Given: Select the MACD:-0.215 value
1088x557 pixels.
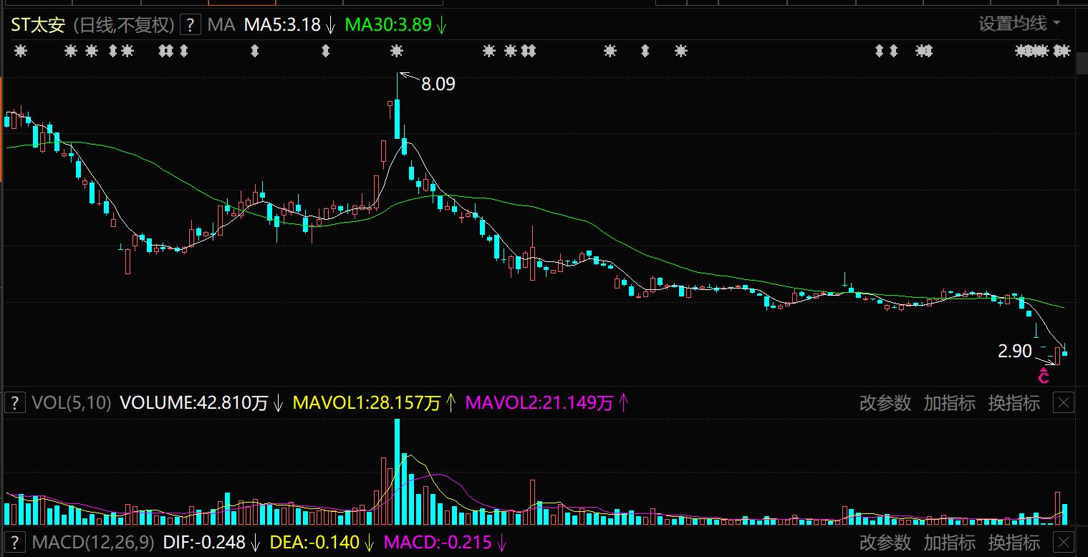Looking at the screenshot, I should coord(438,542).
